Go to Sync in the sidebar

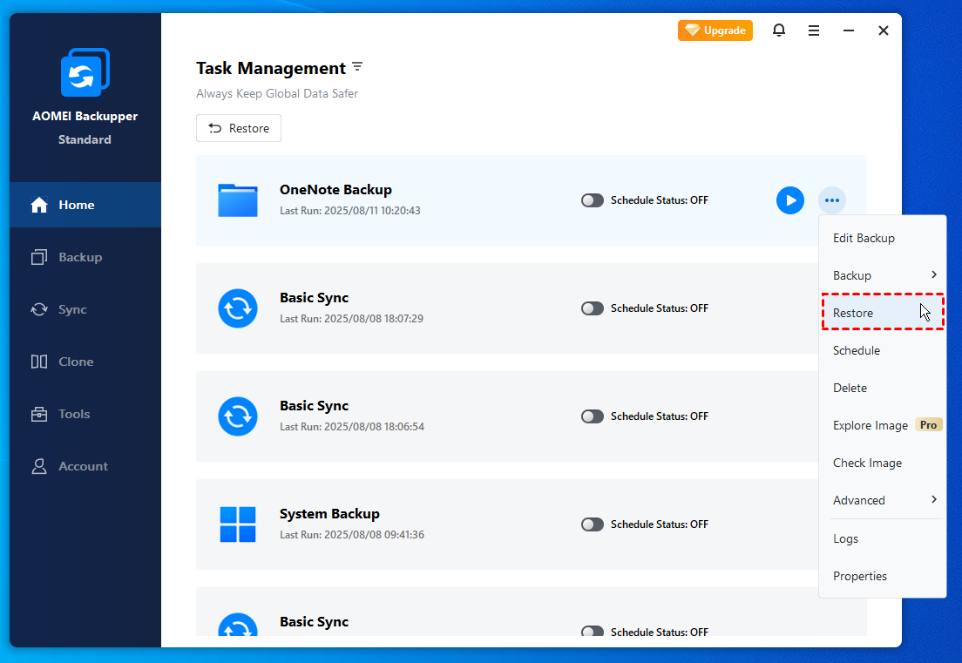tap(72, 309)
